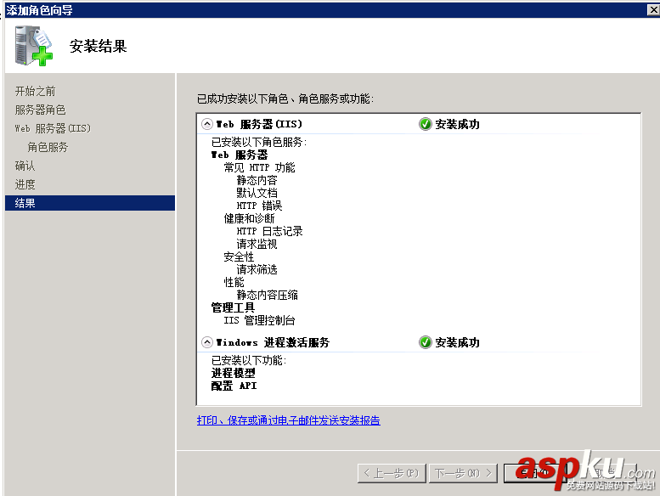This screenshot has height=496, width=660.
Task: Click the server role wizard icon in header
Action: (x=33, y=45)
